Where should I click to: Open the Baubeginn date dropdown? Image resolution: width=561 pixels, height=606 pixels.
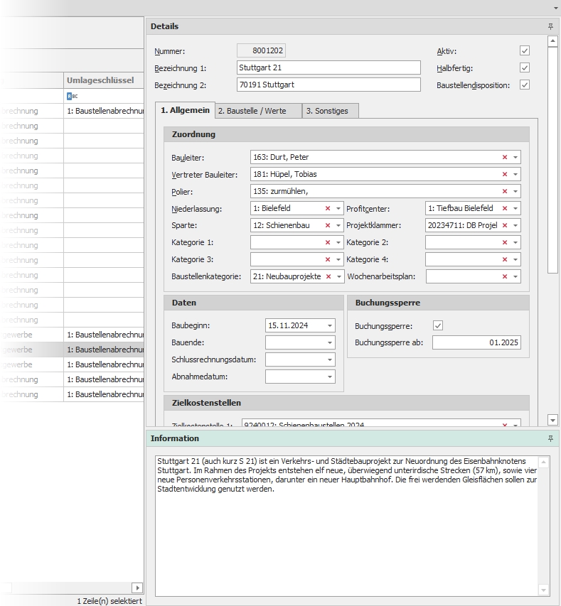coord(330,325)
